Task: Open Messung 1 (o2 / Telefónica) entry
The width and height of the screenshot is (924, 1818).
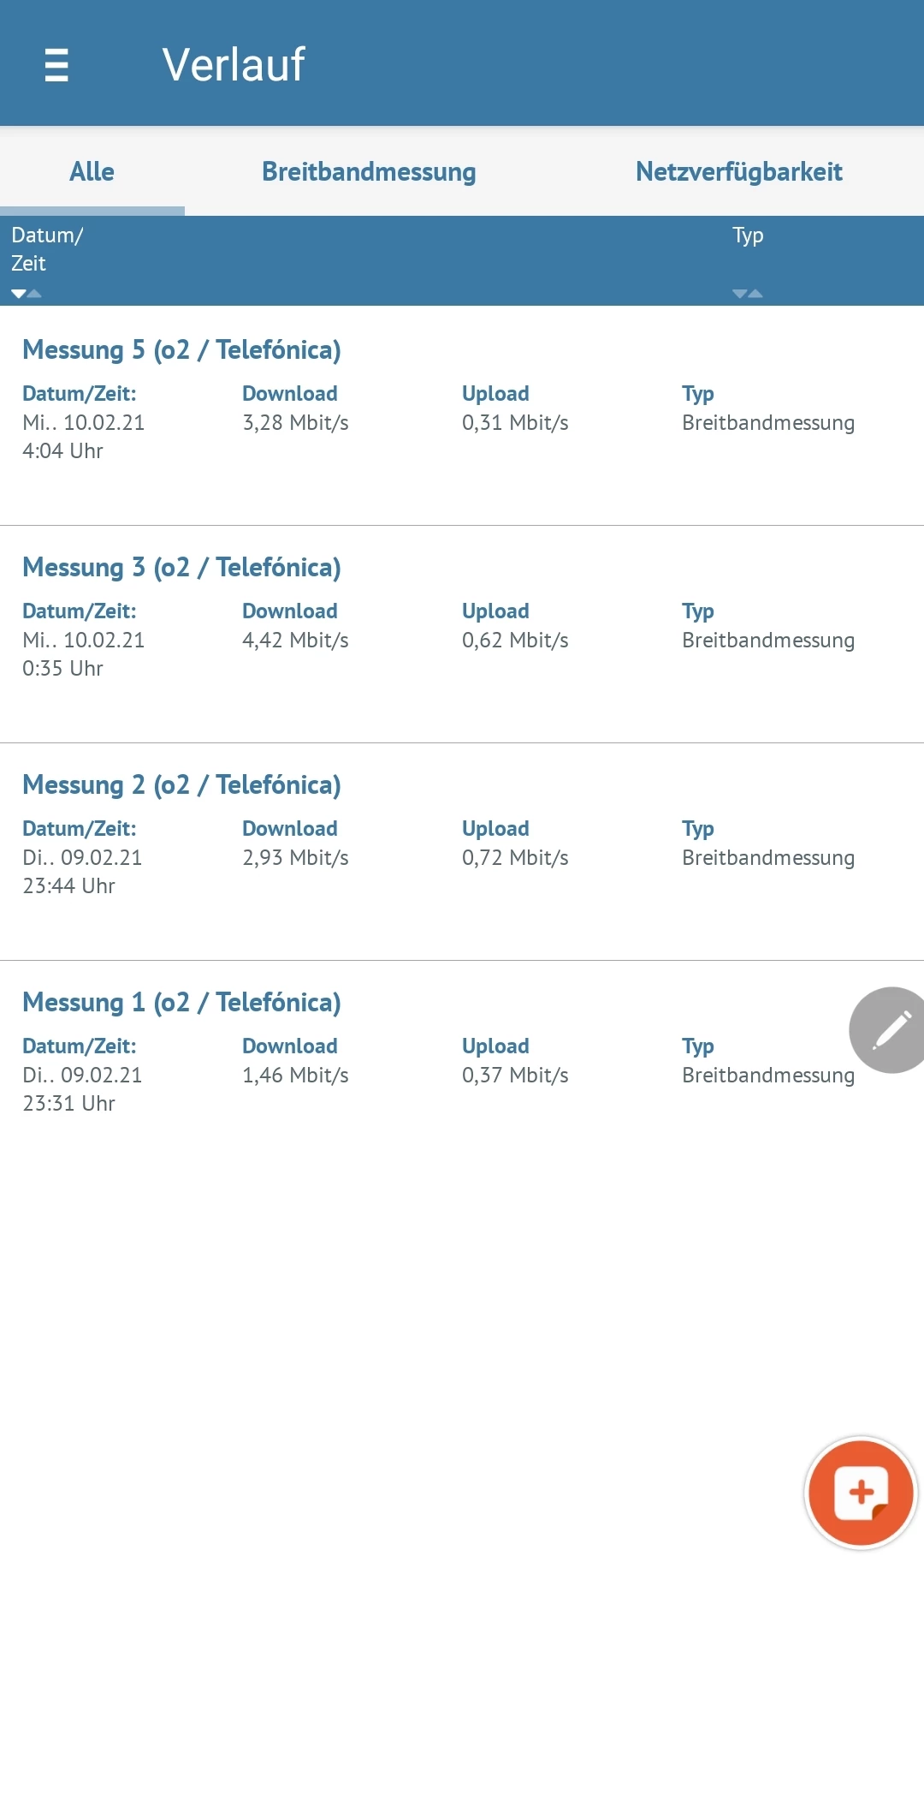Action: click(x=181, y=1003)
